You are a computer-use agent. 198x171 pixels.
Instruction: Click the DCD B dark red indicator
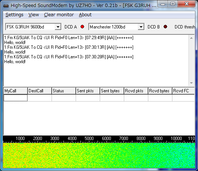(165, 27)
